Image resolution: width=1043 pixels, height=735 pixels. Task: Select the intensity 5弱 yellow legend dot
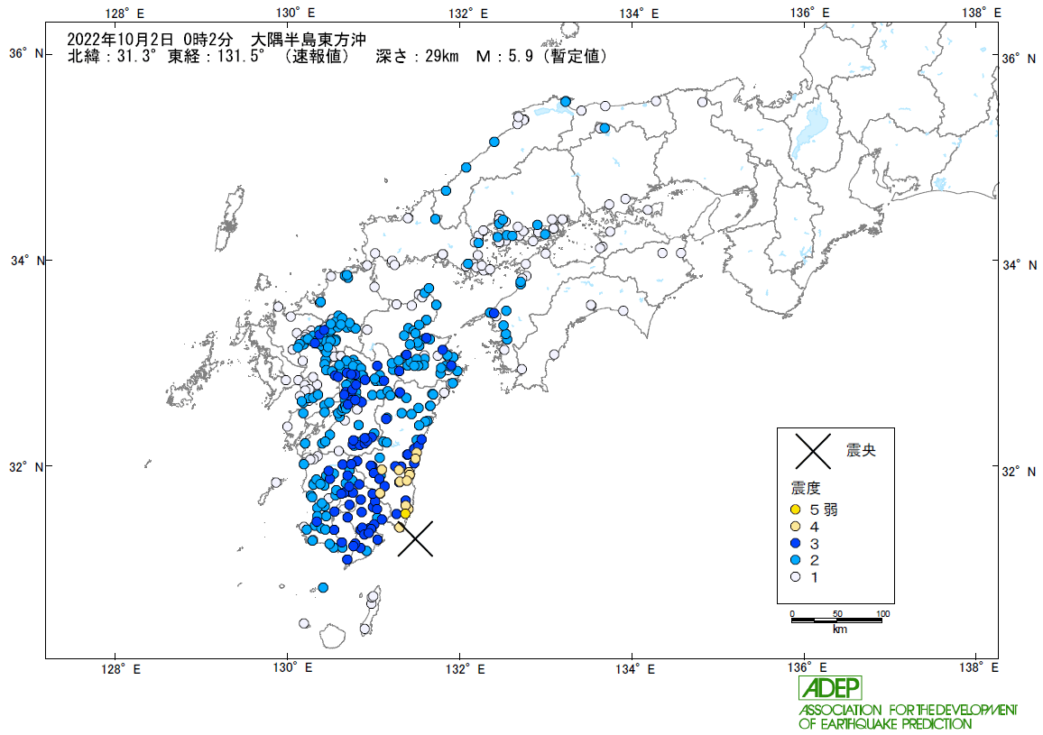click(x=796, y=510)
